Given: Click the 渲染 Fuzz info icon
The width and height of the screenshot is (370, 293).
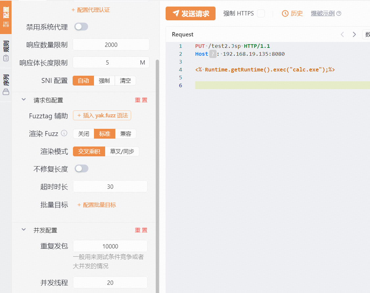Looking at the screenshot, I should 64,133.
